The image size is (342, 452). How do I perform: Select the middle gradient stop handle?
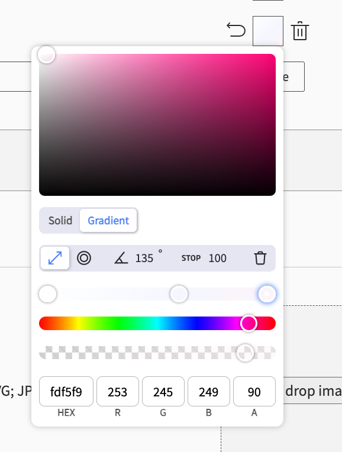pos(179,294)
